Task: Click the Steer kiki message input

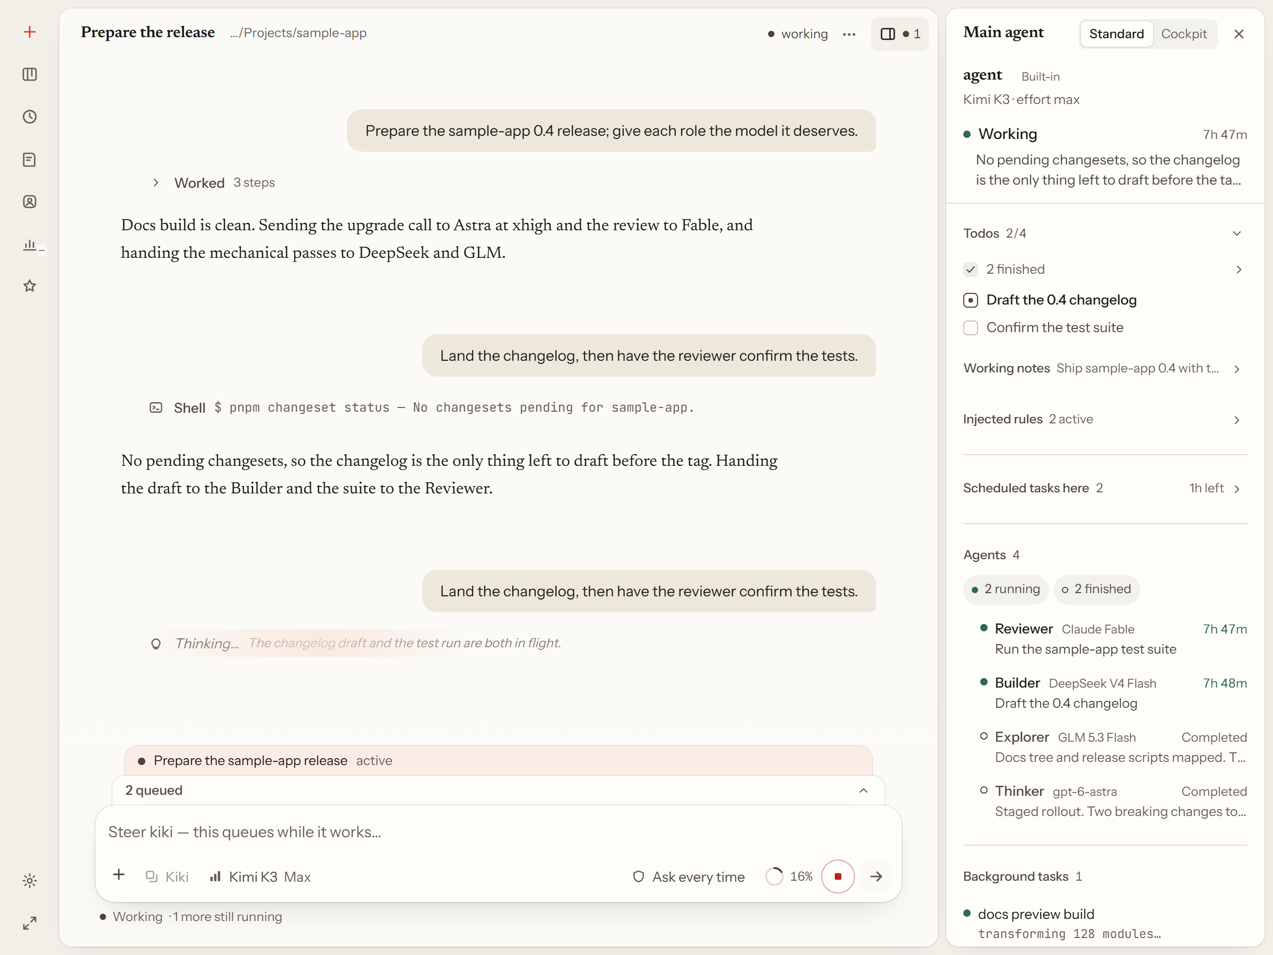Action: click(498, 832)
